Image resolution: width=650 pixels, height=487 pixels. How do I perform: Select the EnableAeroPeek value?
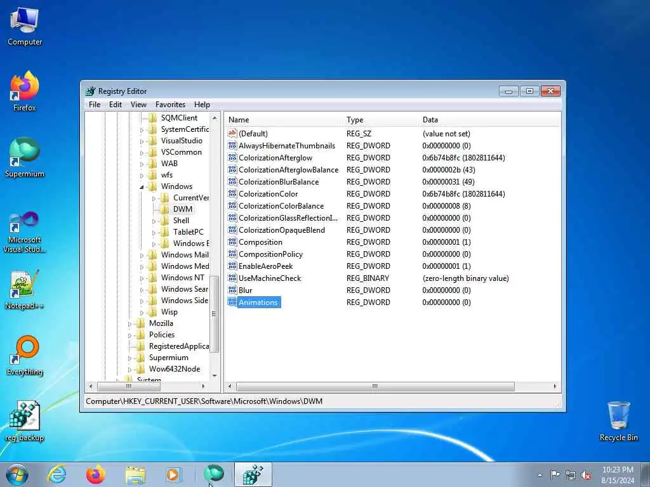pyautogui.click(x=265, y=266)
